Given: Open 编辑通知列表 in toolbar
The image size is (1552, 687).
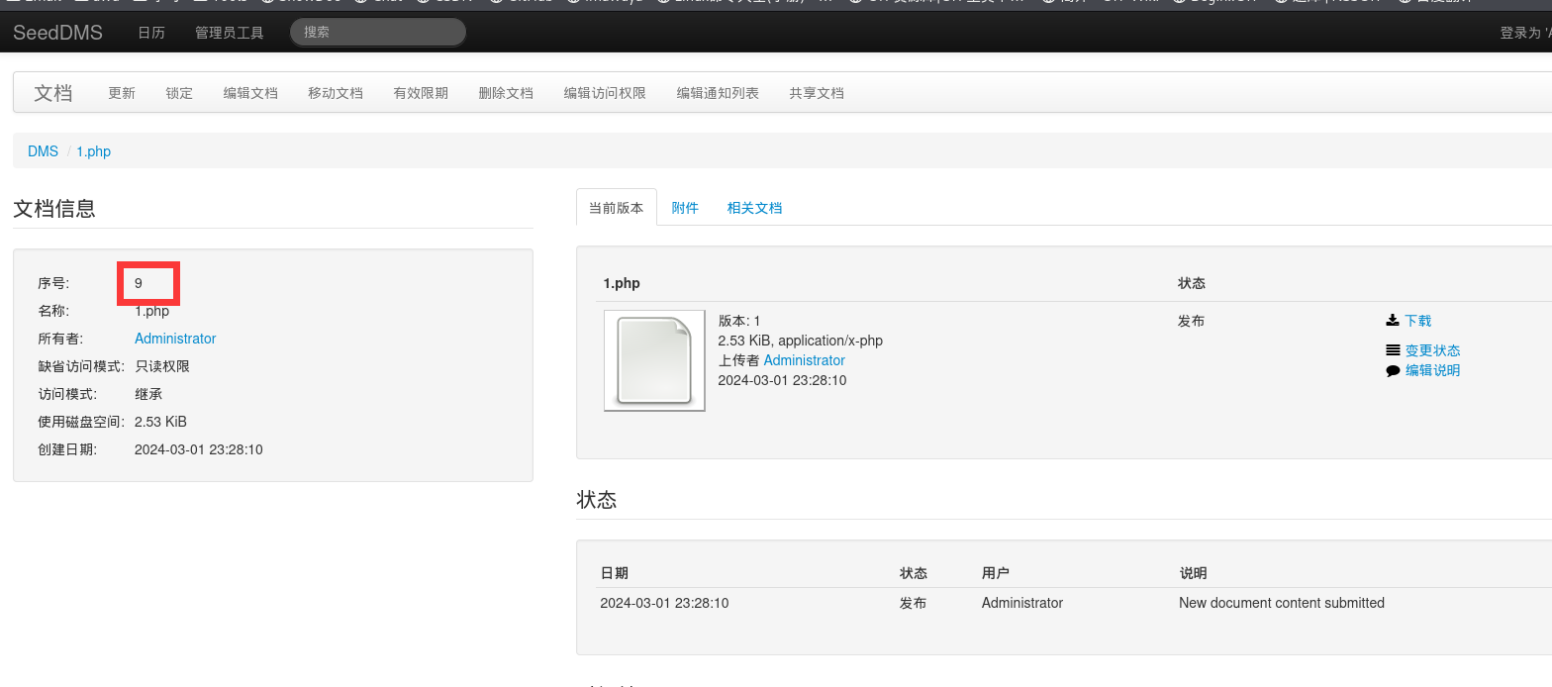Looking at the screenshot, I should pyautogui.click(x=718, y=93).
